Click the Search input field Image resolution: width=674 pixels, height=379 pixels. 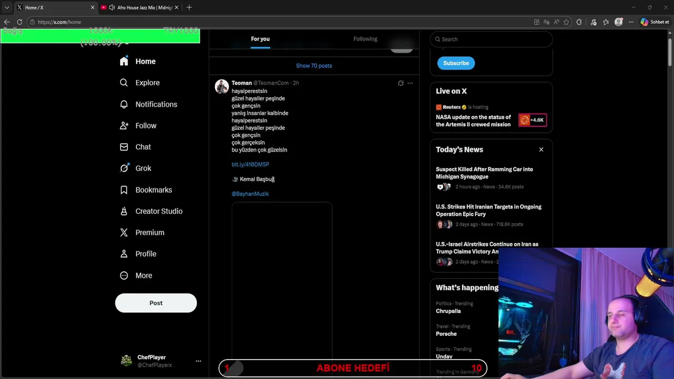[491, 39]
